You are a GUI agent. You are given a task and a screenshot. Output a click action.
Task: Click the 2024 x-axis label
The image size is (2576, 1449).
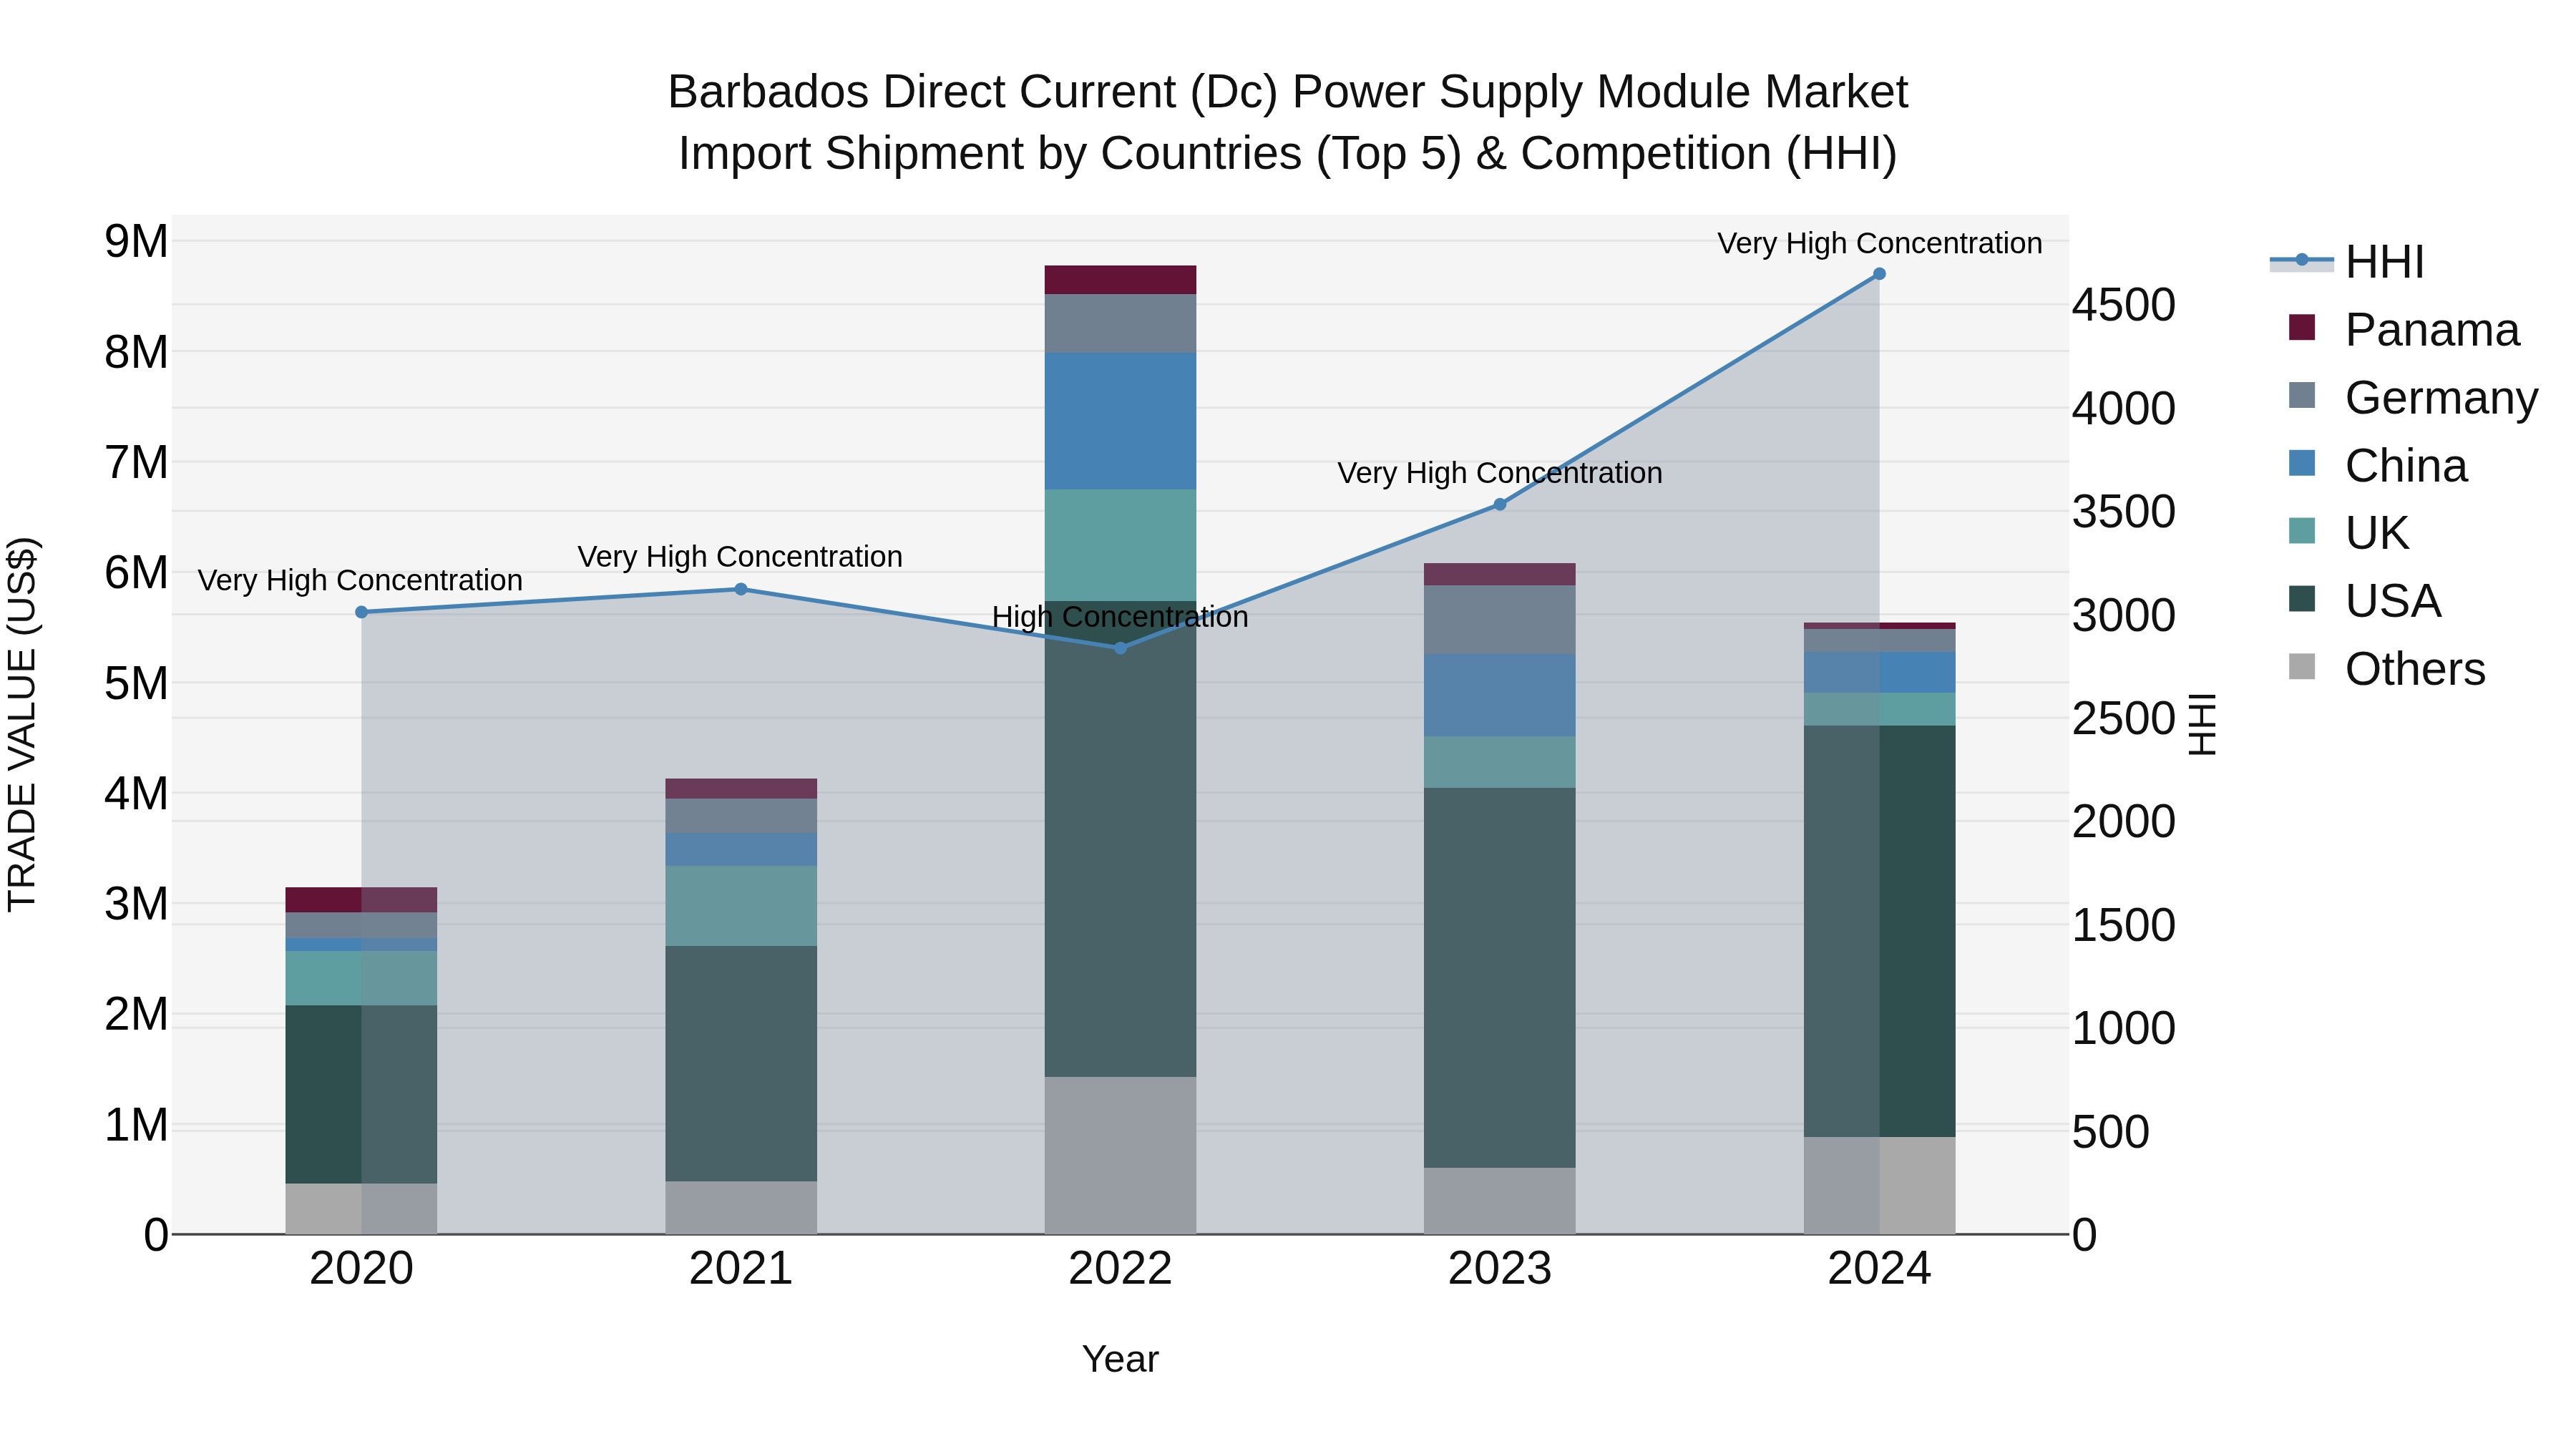[1879, 1269]
